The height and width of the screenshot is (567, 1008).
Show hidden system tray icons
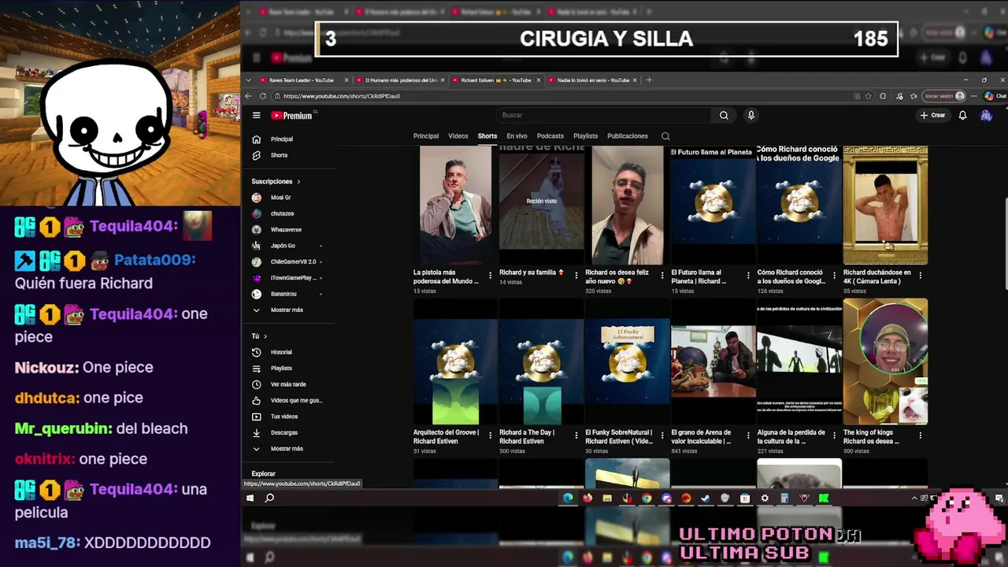[x=914, y=498]
